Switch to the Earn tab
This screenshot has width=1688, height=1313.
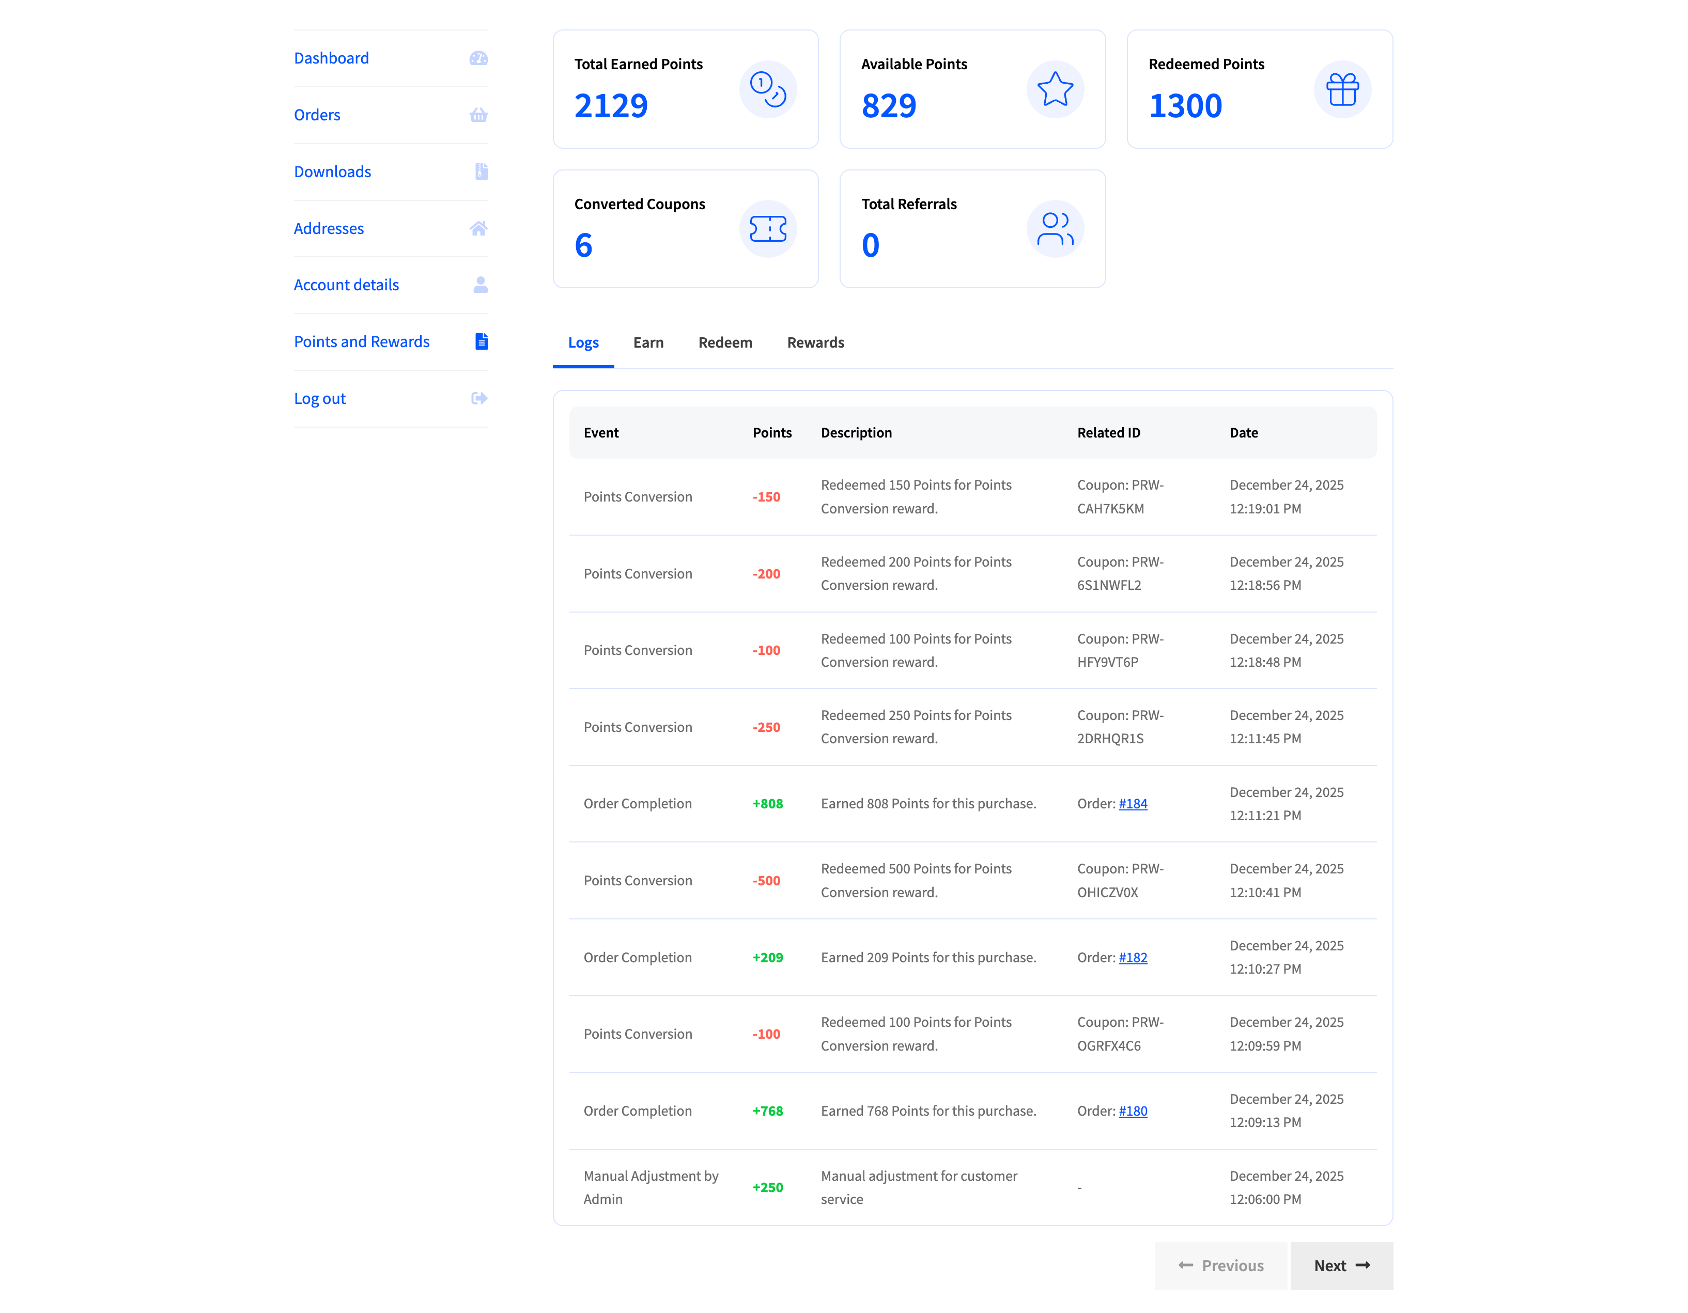pos(648,342)
